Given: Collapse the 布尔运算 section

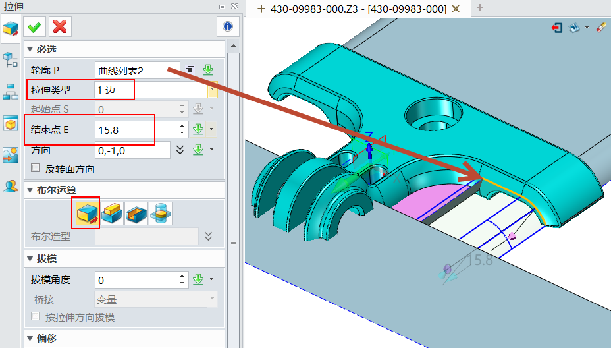Looking at the screenshot, I should 30,190.
